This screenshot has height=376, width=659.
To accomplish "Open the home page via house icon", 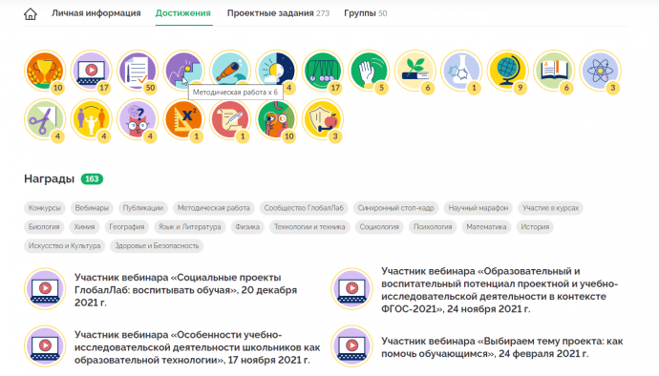I will 31,13.
